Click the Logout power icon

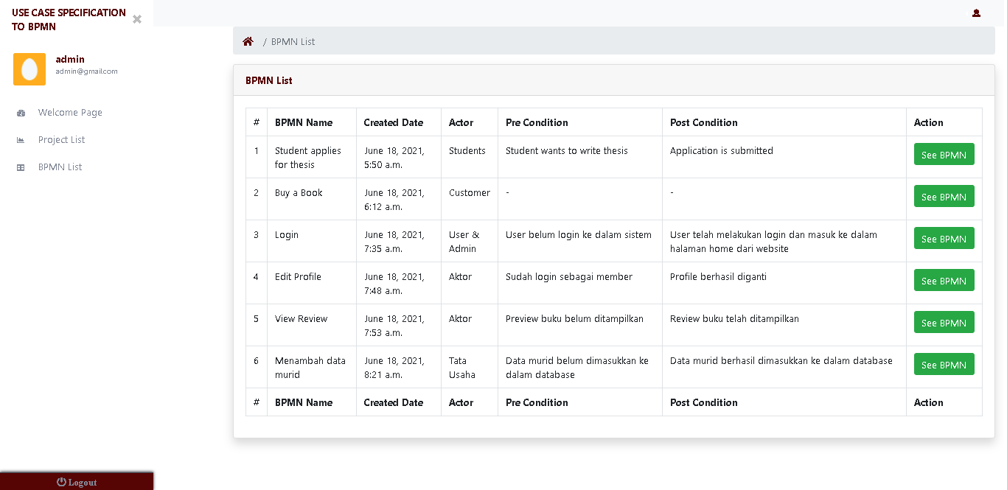62,482
